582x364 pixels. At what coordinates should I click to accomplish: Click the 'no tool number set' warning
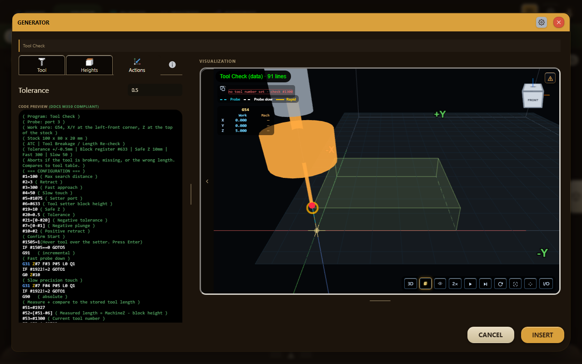261,91
